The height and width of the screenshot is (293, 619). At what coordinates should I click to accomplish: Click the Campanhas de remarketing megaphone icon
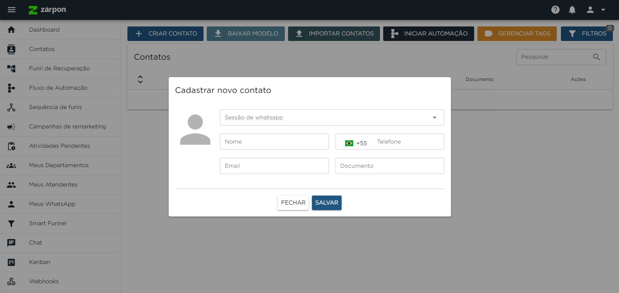(x=11, y=126)
